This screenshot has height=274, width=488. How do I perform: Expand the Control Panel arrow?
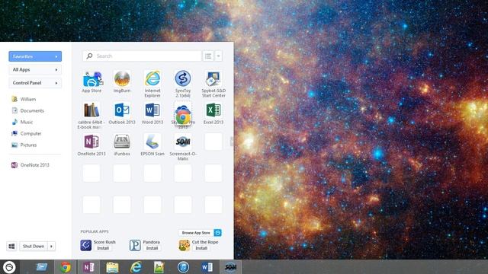pos(56,83)
